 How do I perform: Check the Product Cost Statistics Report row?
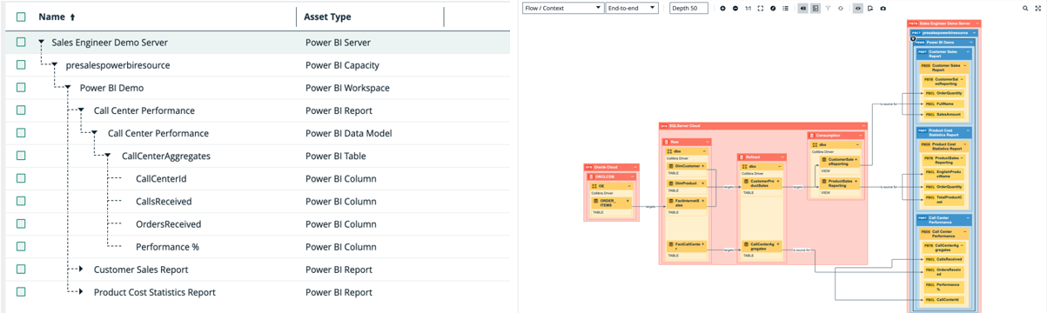point(21,292)
